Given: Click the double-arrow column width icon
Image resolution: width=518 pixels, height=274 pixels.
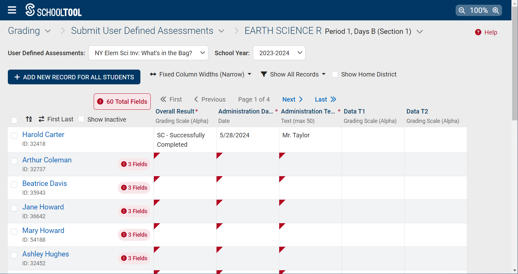Looking at the screenshot, I should click(x=153, y=74).
